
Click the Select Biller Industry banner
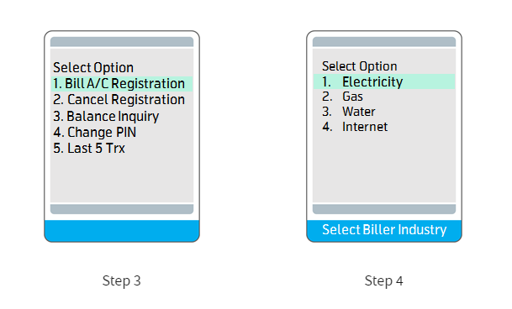point(384,230)
